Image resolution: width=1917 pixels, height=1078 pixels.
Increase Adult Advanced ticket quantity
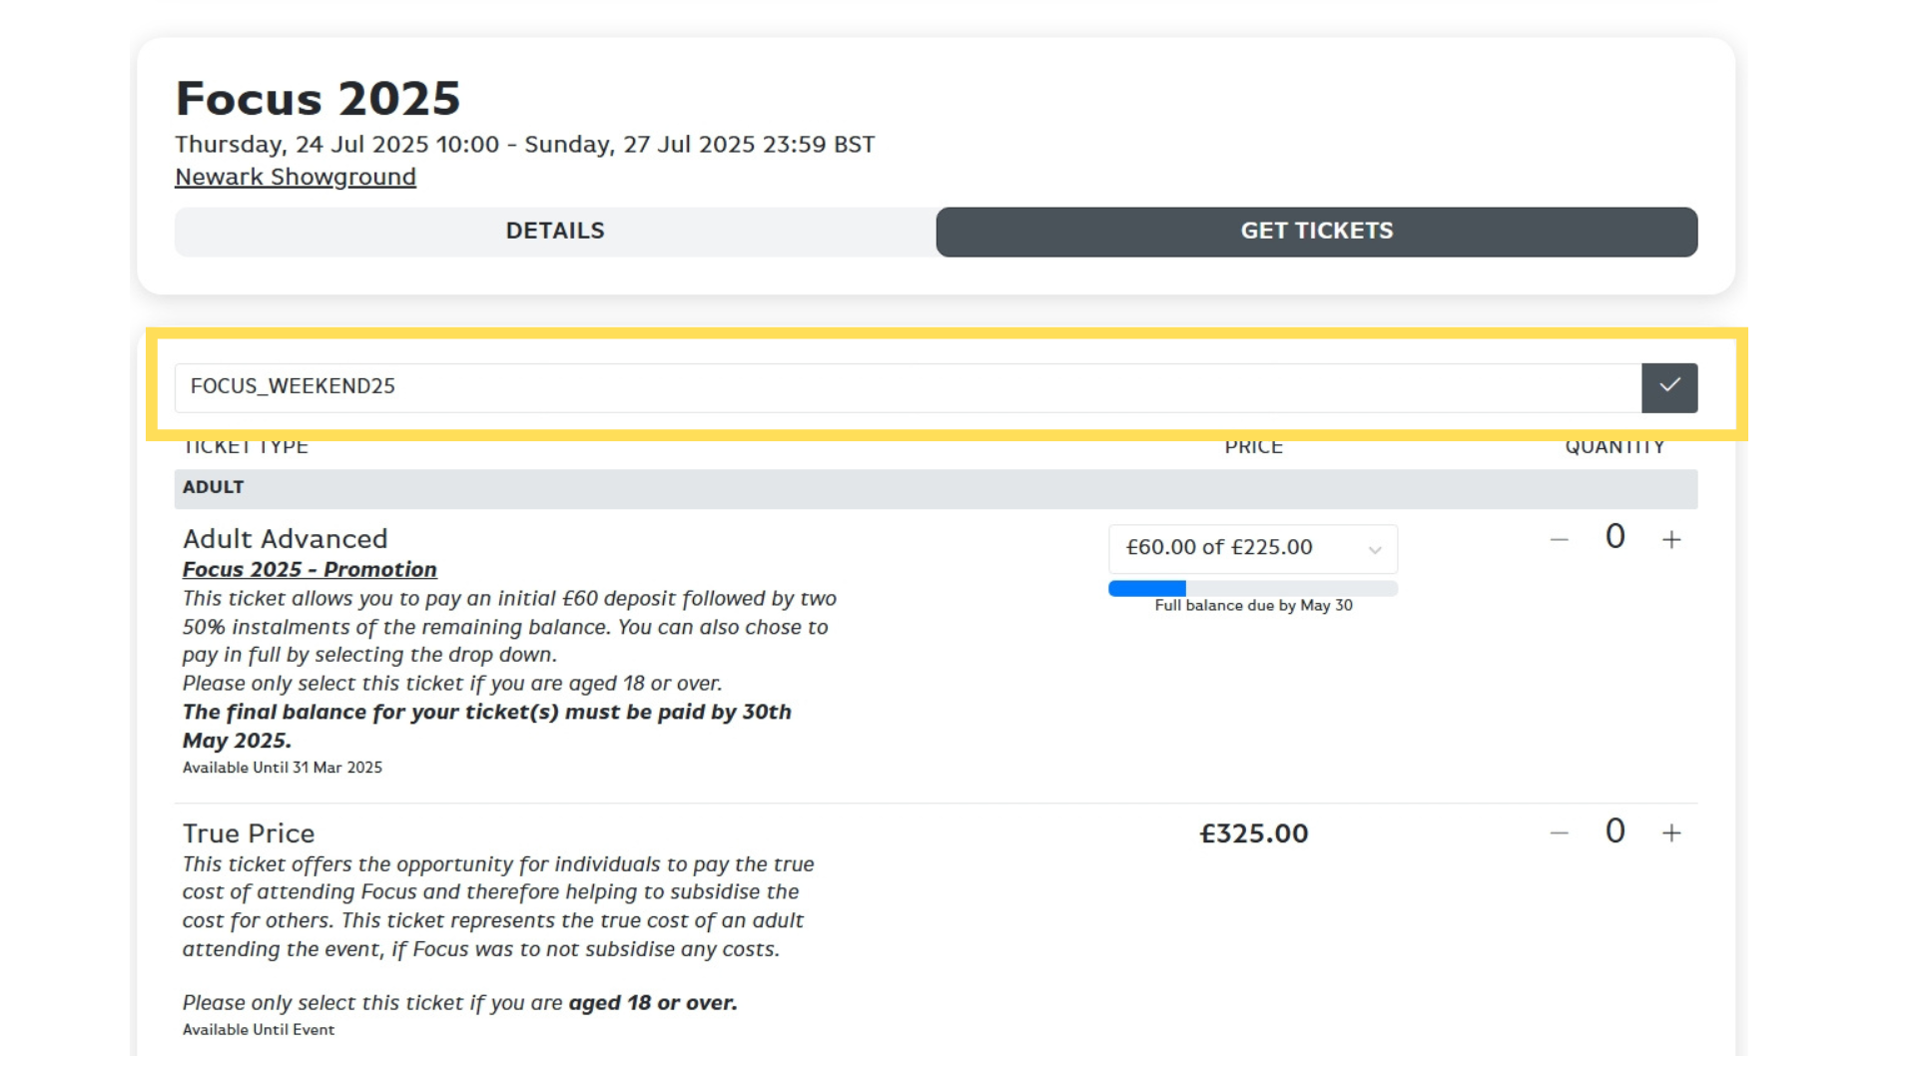click(x=1671, y=540)
